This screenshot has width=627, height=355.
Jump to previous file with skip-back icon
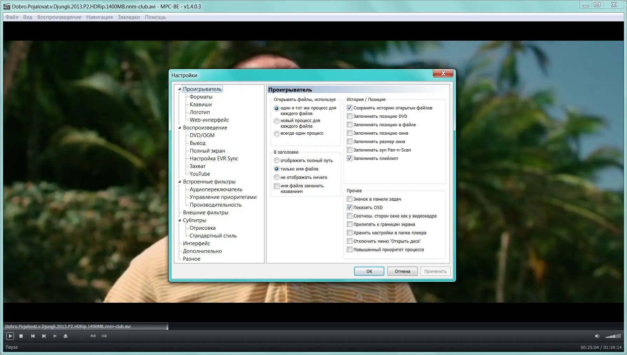point(33,336)
